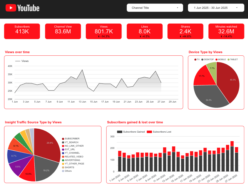Click the Minutes watched 32.6M card
This screenshot has height=186, width=248.
pyautogui.click(x=226, y=31)
